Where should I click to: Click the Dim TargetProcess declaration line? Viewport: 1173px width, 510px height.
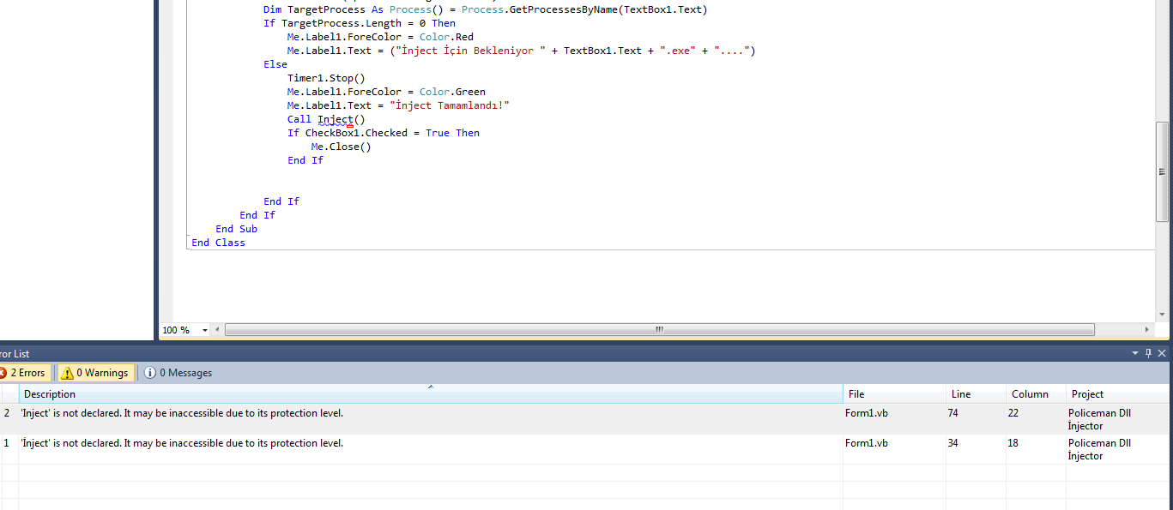point(486,9)
